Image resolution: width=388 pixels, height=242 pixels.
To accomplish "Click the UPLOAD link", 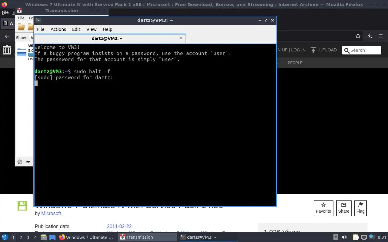I will tap(328, 50).
